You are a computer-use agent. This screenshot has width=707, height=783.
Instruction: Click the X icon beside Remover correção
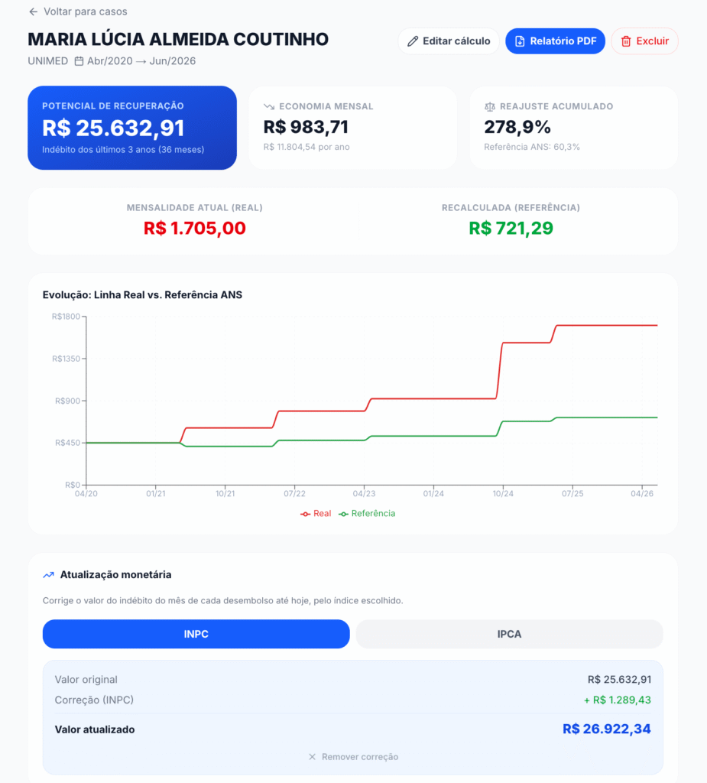[312, 757]
